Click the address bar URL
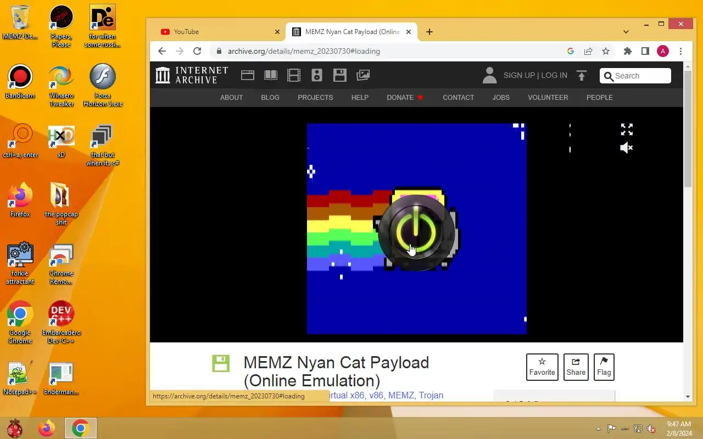Screen dimensions: 703x439 tap(304, 51)
